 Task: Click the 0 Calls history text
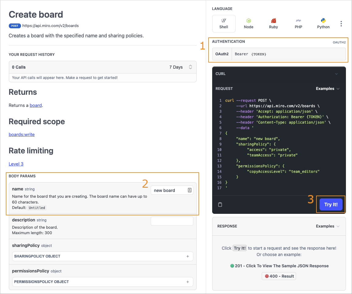point(19,67)
